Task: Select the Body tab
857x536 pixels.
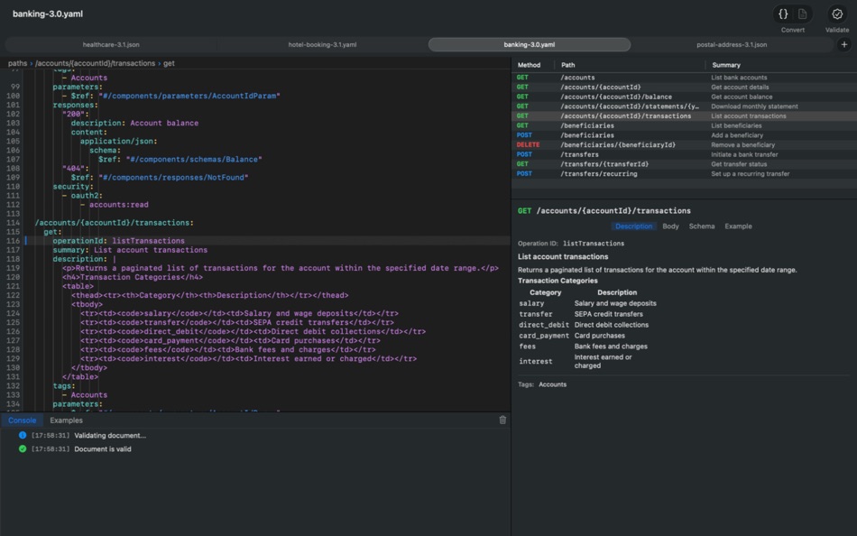Action: click(671, 226)
